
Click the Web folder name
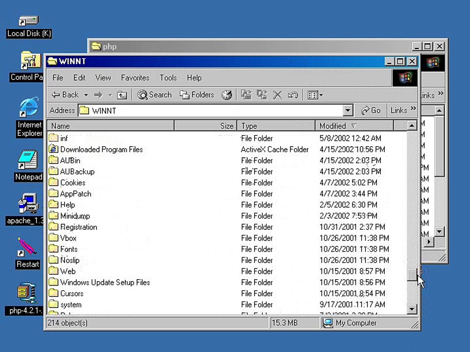tap(68, 271)
